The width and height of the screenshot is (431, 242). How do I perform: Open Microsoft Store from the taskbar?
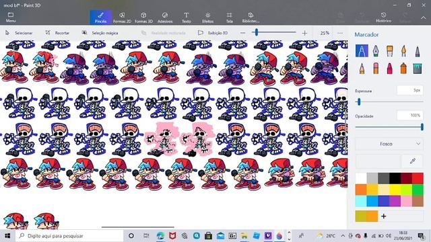point(208,236)
